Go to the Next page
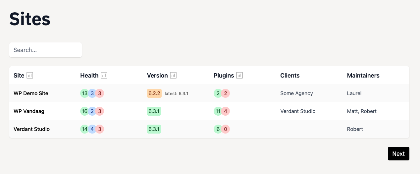 click(398, 153)
